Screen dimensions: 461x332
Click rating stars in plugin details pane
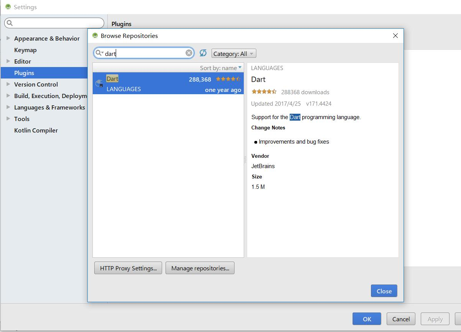pos(264,92)
